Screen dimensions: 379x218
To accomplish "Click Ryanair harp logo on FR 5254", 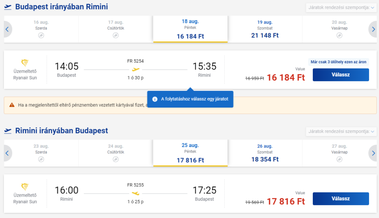I will pos(25,63).
